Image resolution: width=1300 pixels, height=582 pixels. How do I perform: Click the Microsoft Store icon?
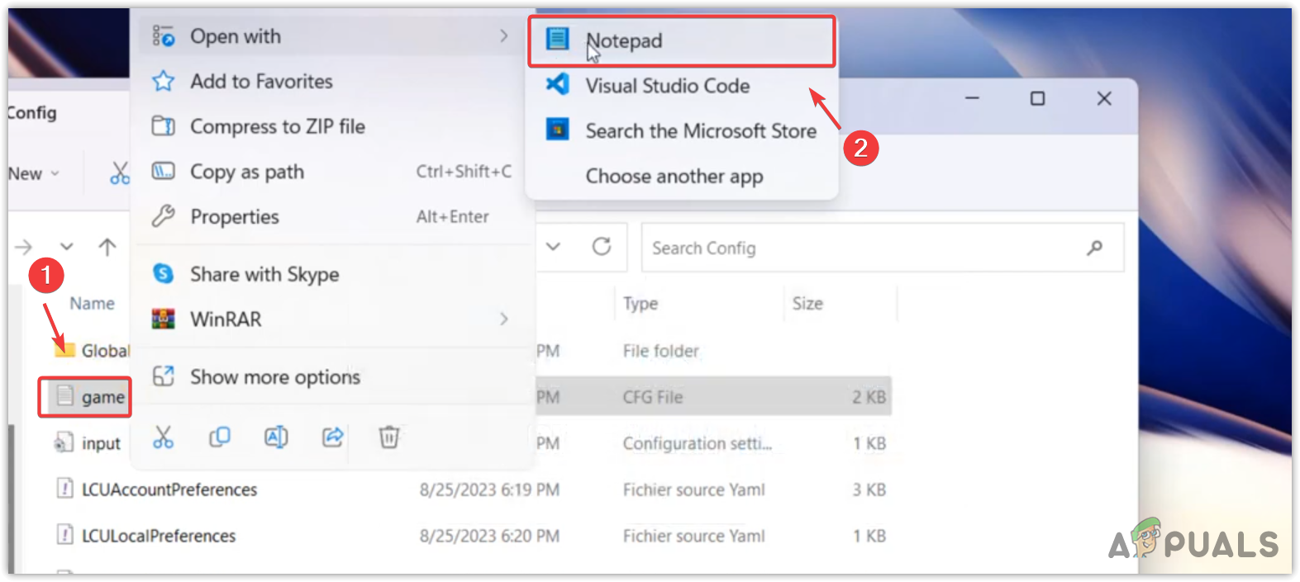[558, 130]
